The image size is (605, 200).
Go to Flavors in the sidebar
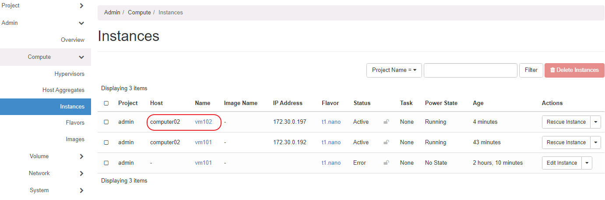coord(75,123)
